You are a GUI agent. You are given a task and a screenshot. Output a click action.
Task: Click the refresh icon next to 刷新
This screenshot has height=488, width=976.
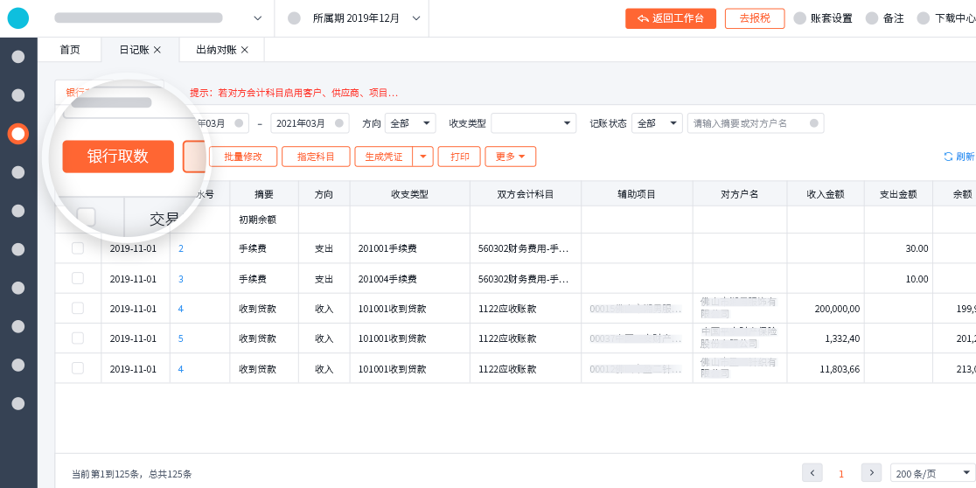click(x=948, y=157)
